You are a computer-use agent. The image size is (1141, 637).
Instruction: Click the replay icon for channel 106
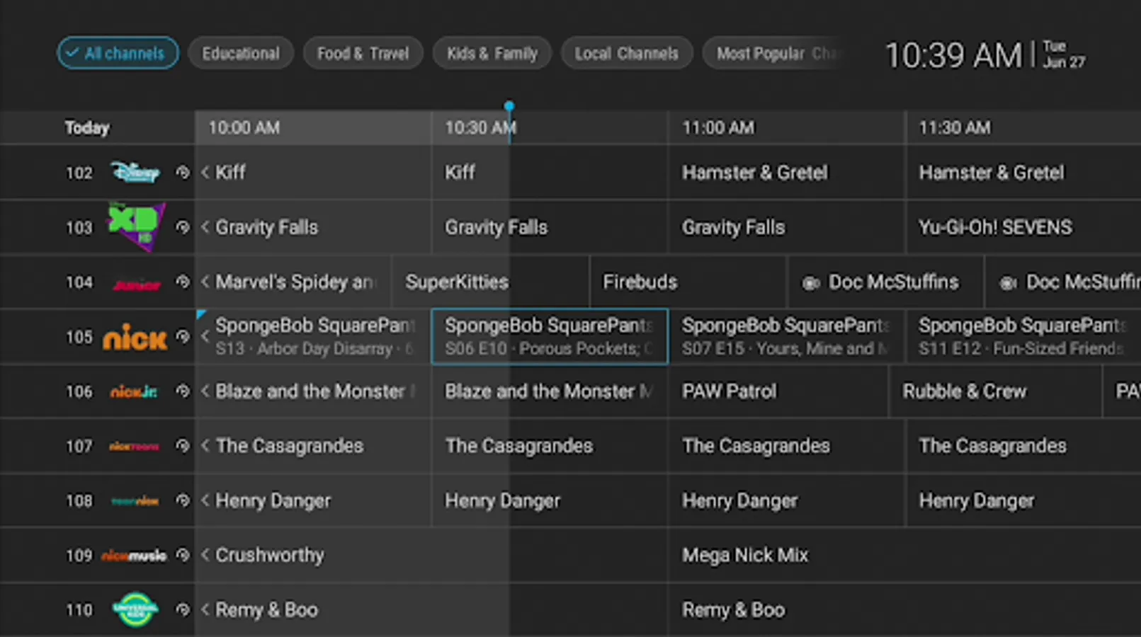click(x=183, y=391)
